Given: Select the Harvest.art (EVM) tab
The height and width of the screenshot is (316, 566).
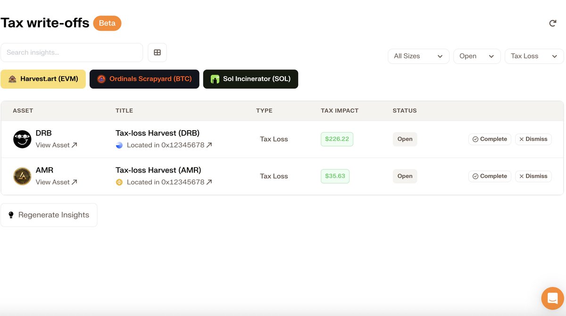Looking at the screenshot, I should tap(43, 79).
